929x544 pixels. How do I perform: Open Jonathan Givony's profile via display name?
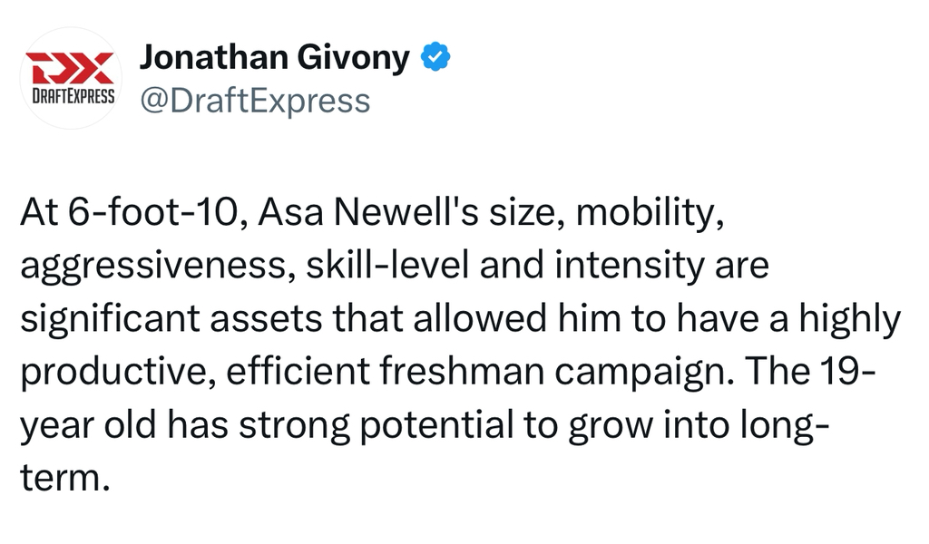[x=274, y=58]
